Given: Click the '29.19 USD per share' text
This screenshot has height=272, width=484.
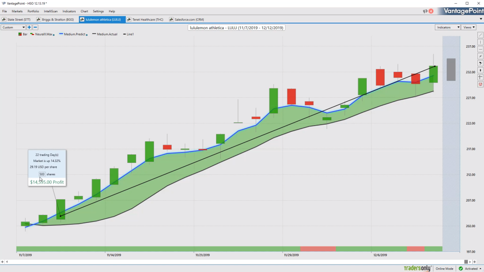Looking at the screenshot, I should (x=43, y=167).
